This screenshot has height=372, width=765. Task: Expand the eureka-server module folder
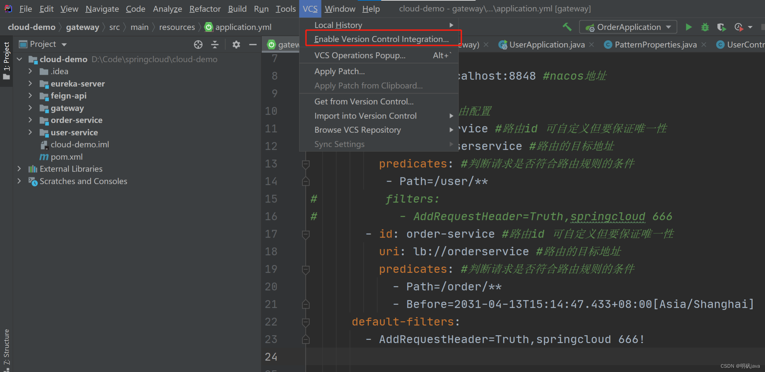click(30, 84)
